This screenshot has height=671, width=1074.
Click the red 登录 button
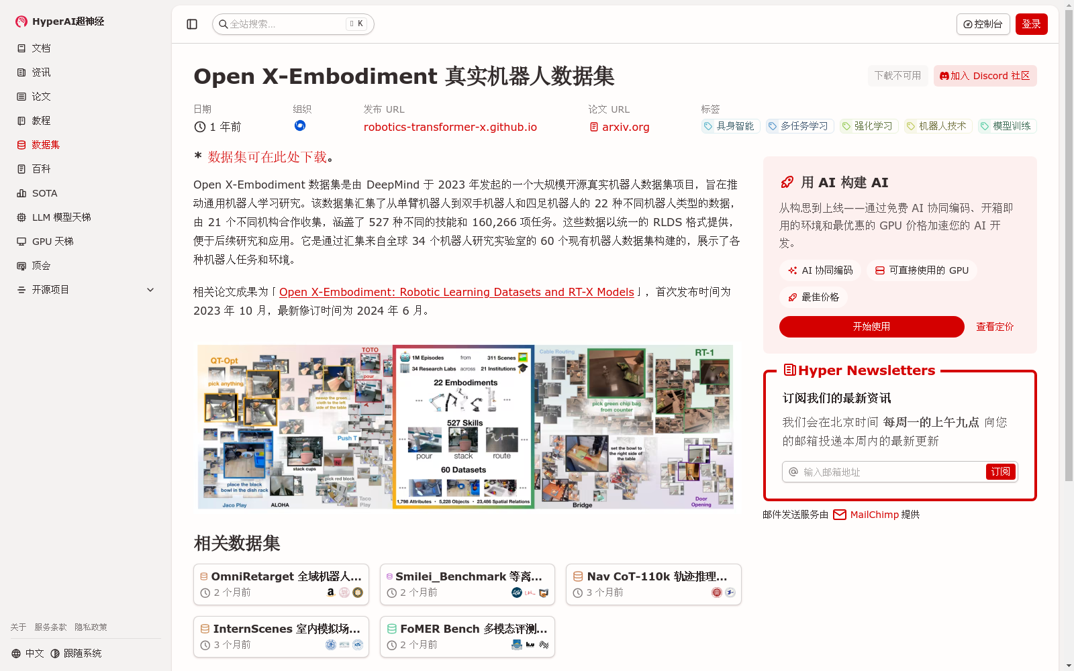point(1032,24)
